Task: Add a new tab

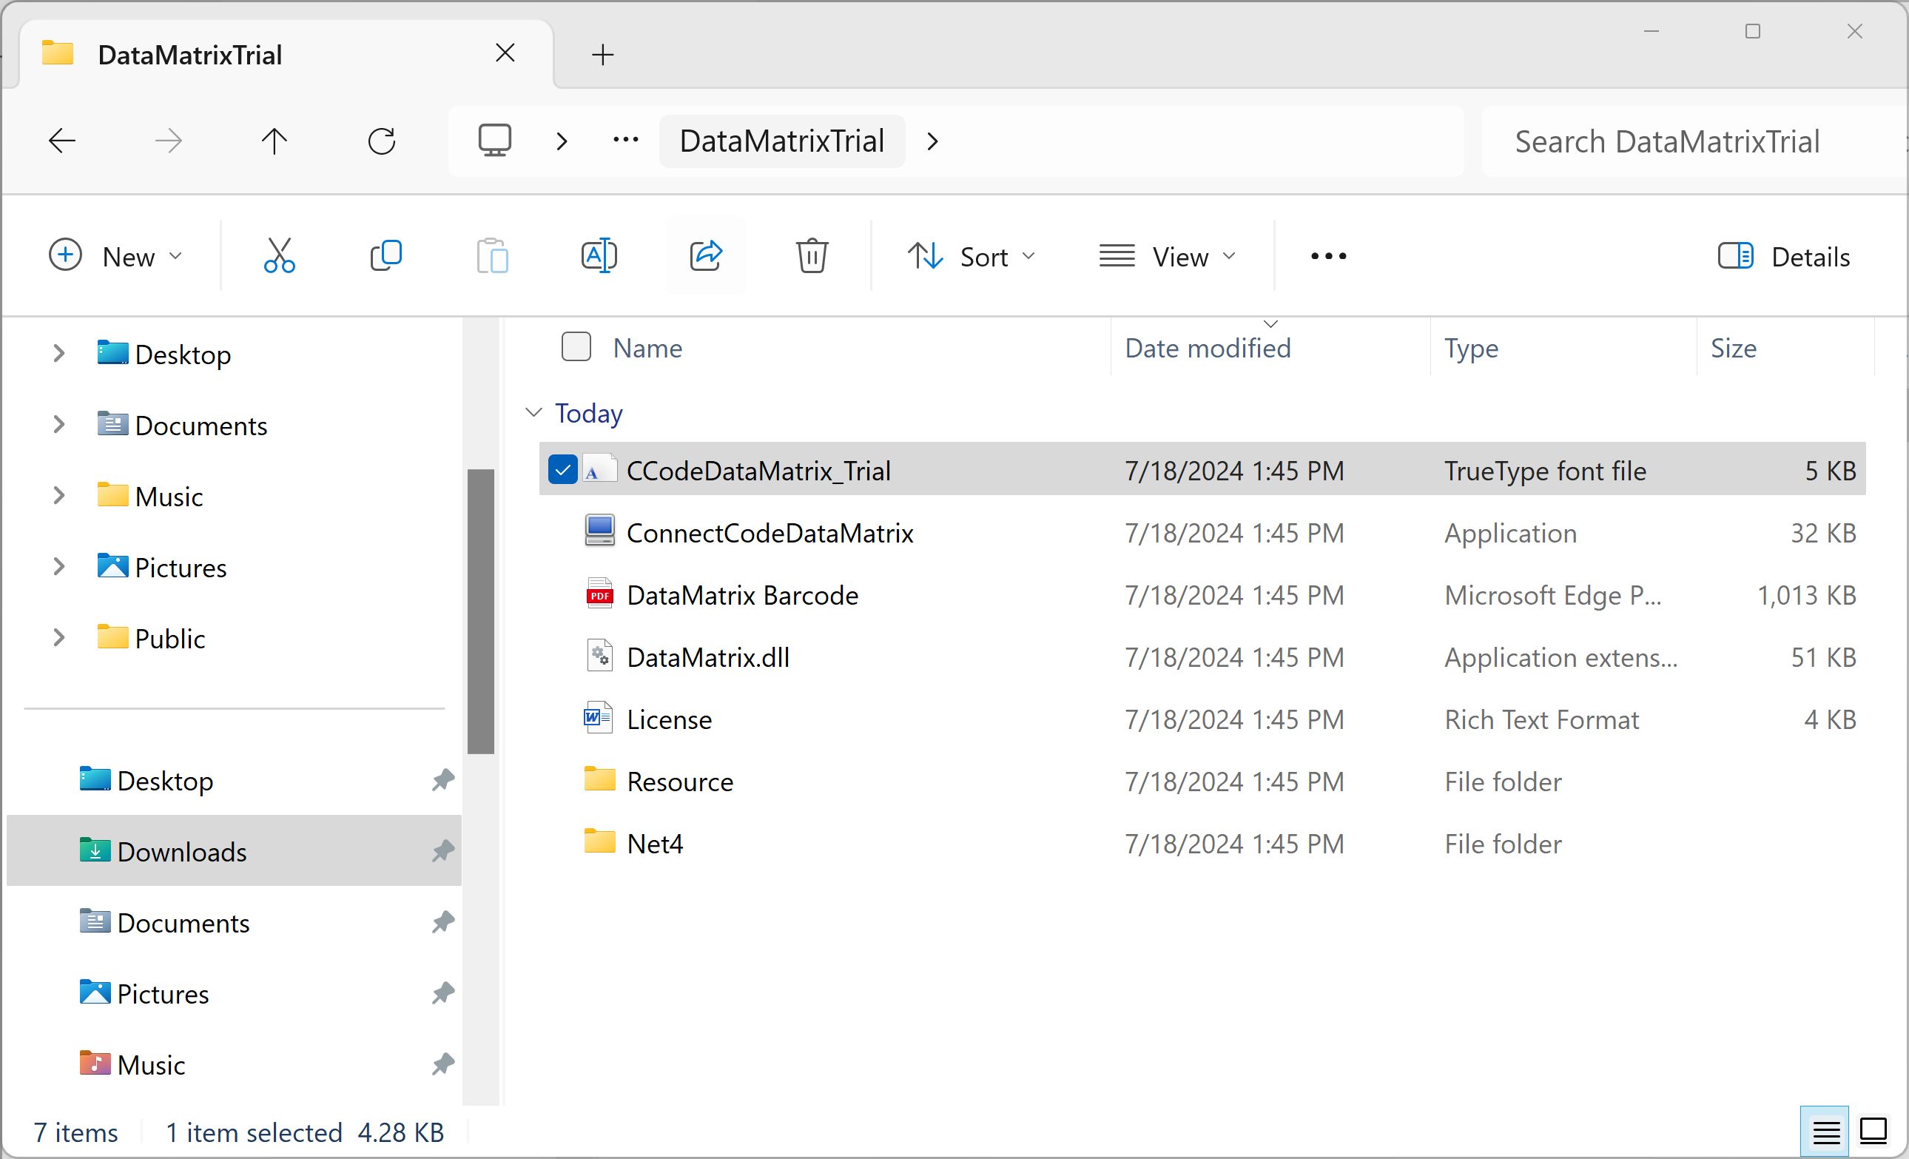Action: pos(603,55)
